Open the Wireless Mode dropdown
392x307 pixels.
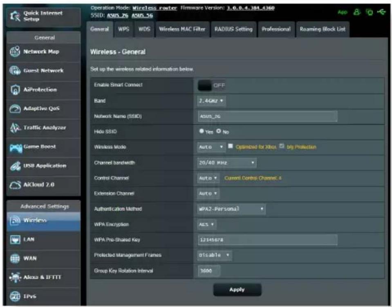[x=211, y=147]
